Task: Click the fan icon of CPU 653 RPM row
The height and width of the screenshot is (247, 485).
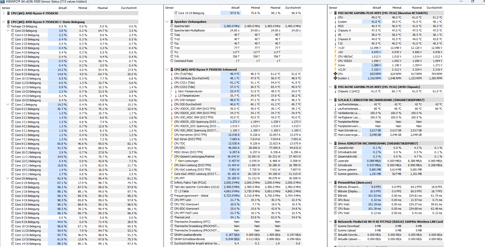Action: pos(335,74)
